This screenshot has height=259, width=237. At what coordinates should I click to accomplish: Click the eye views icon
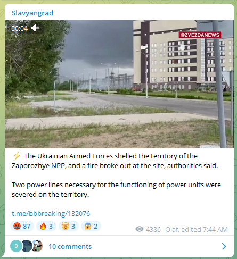(x=140, y=229)
